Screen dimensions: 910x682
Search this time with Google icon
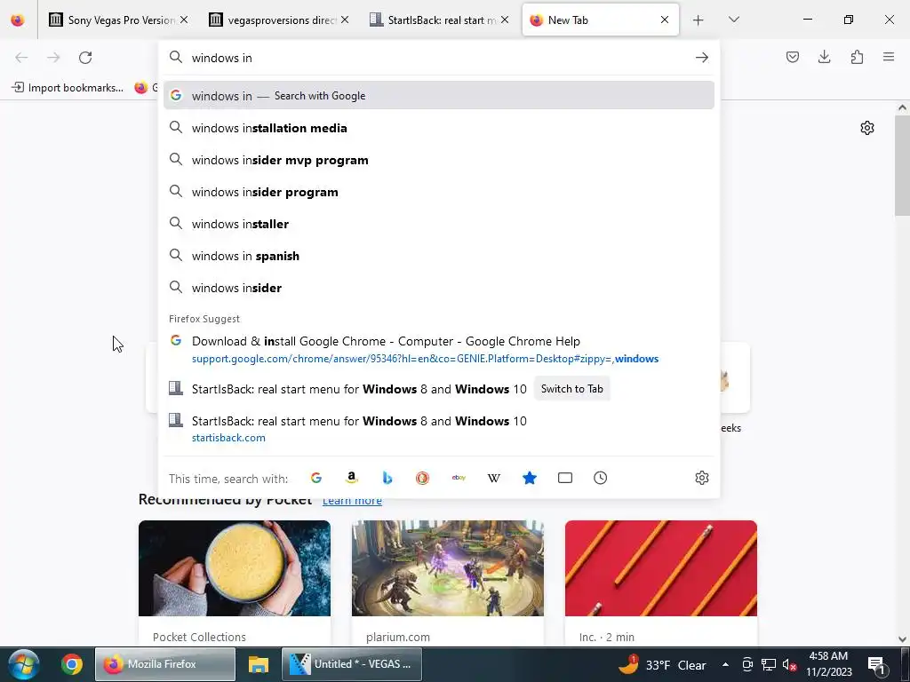tap(316, 478)
